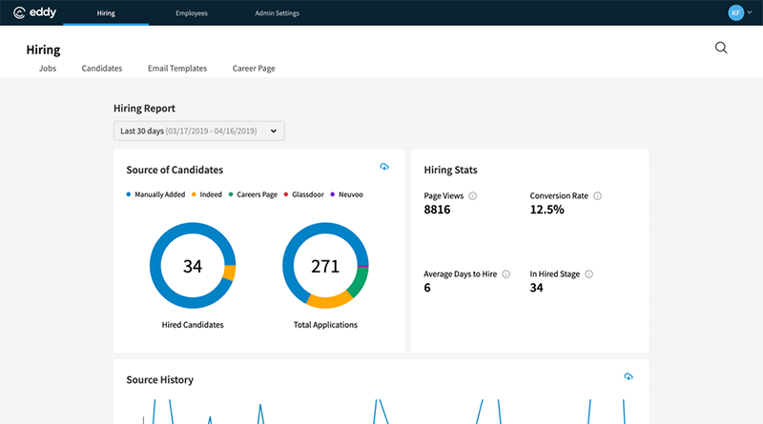This screenshot has width=763, height=424.
Task: Click the Glassdoor red legend swatch
Action: pyautogui.click(x=288, y=194)
